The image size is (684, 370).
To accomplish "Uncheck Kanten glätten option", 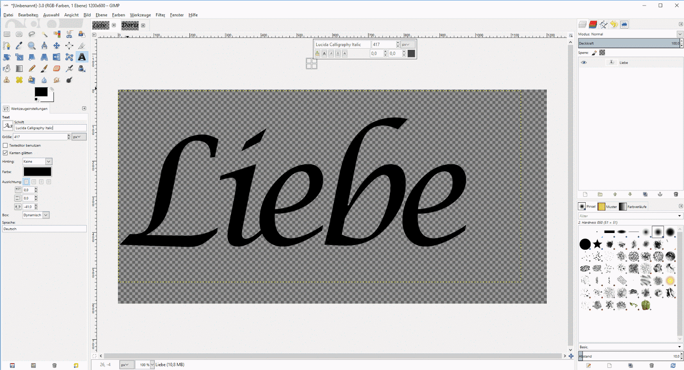I will pos(5,153).
